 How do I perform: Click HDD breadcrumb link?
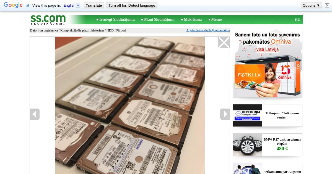tap(110, 30)
